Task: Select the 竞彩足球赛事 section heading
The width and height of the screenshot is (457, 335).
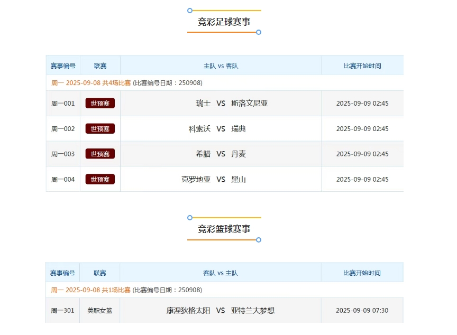Action: 224,22
